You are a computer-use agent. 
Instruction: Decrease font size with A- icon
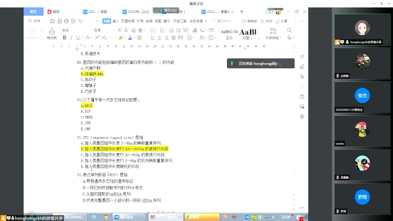pyautogui.click(x=126, y=30)
